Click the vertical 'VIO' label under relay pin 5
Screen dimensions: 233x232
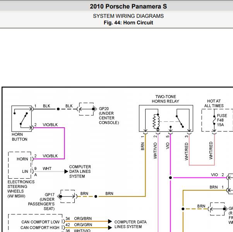pyautogui.click(x=168, y=146)
